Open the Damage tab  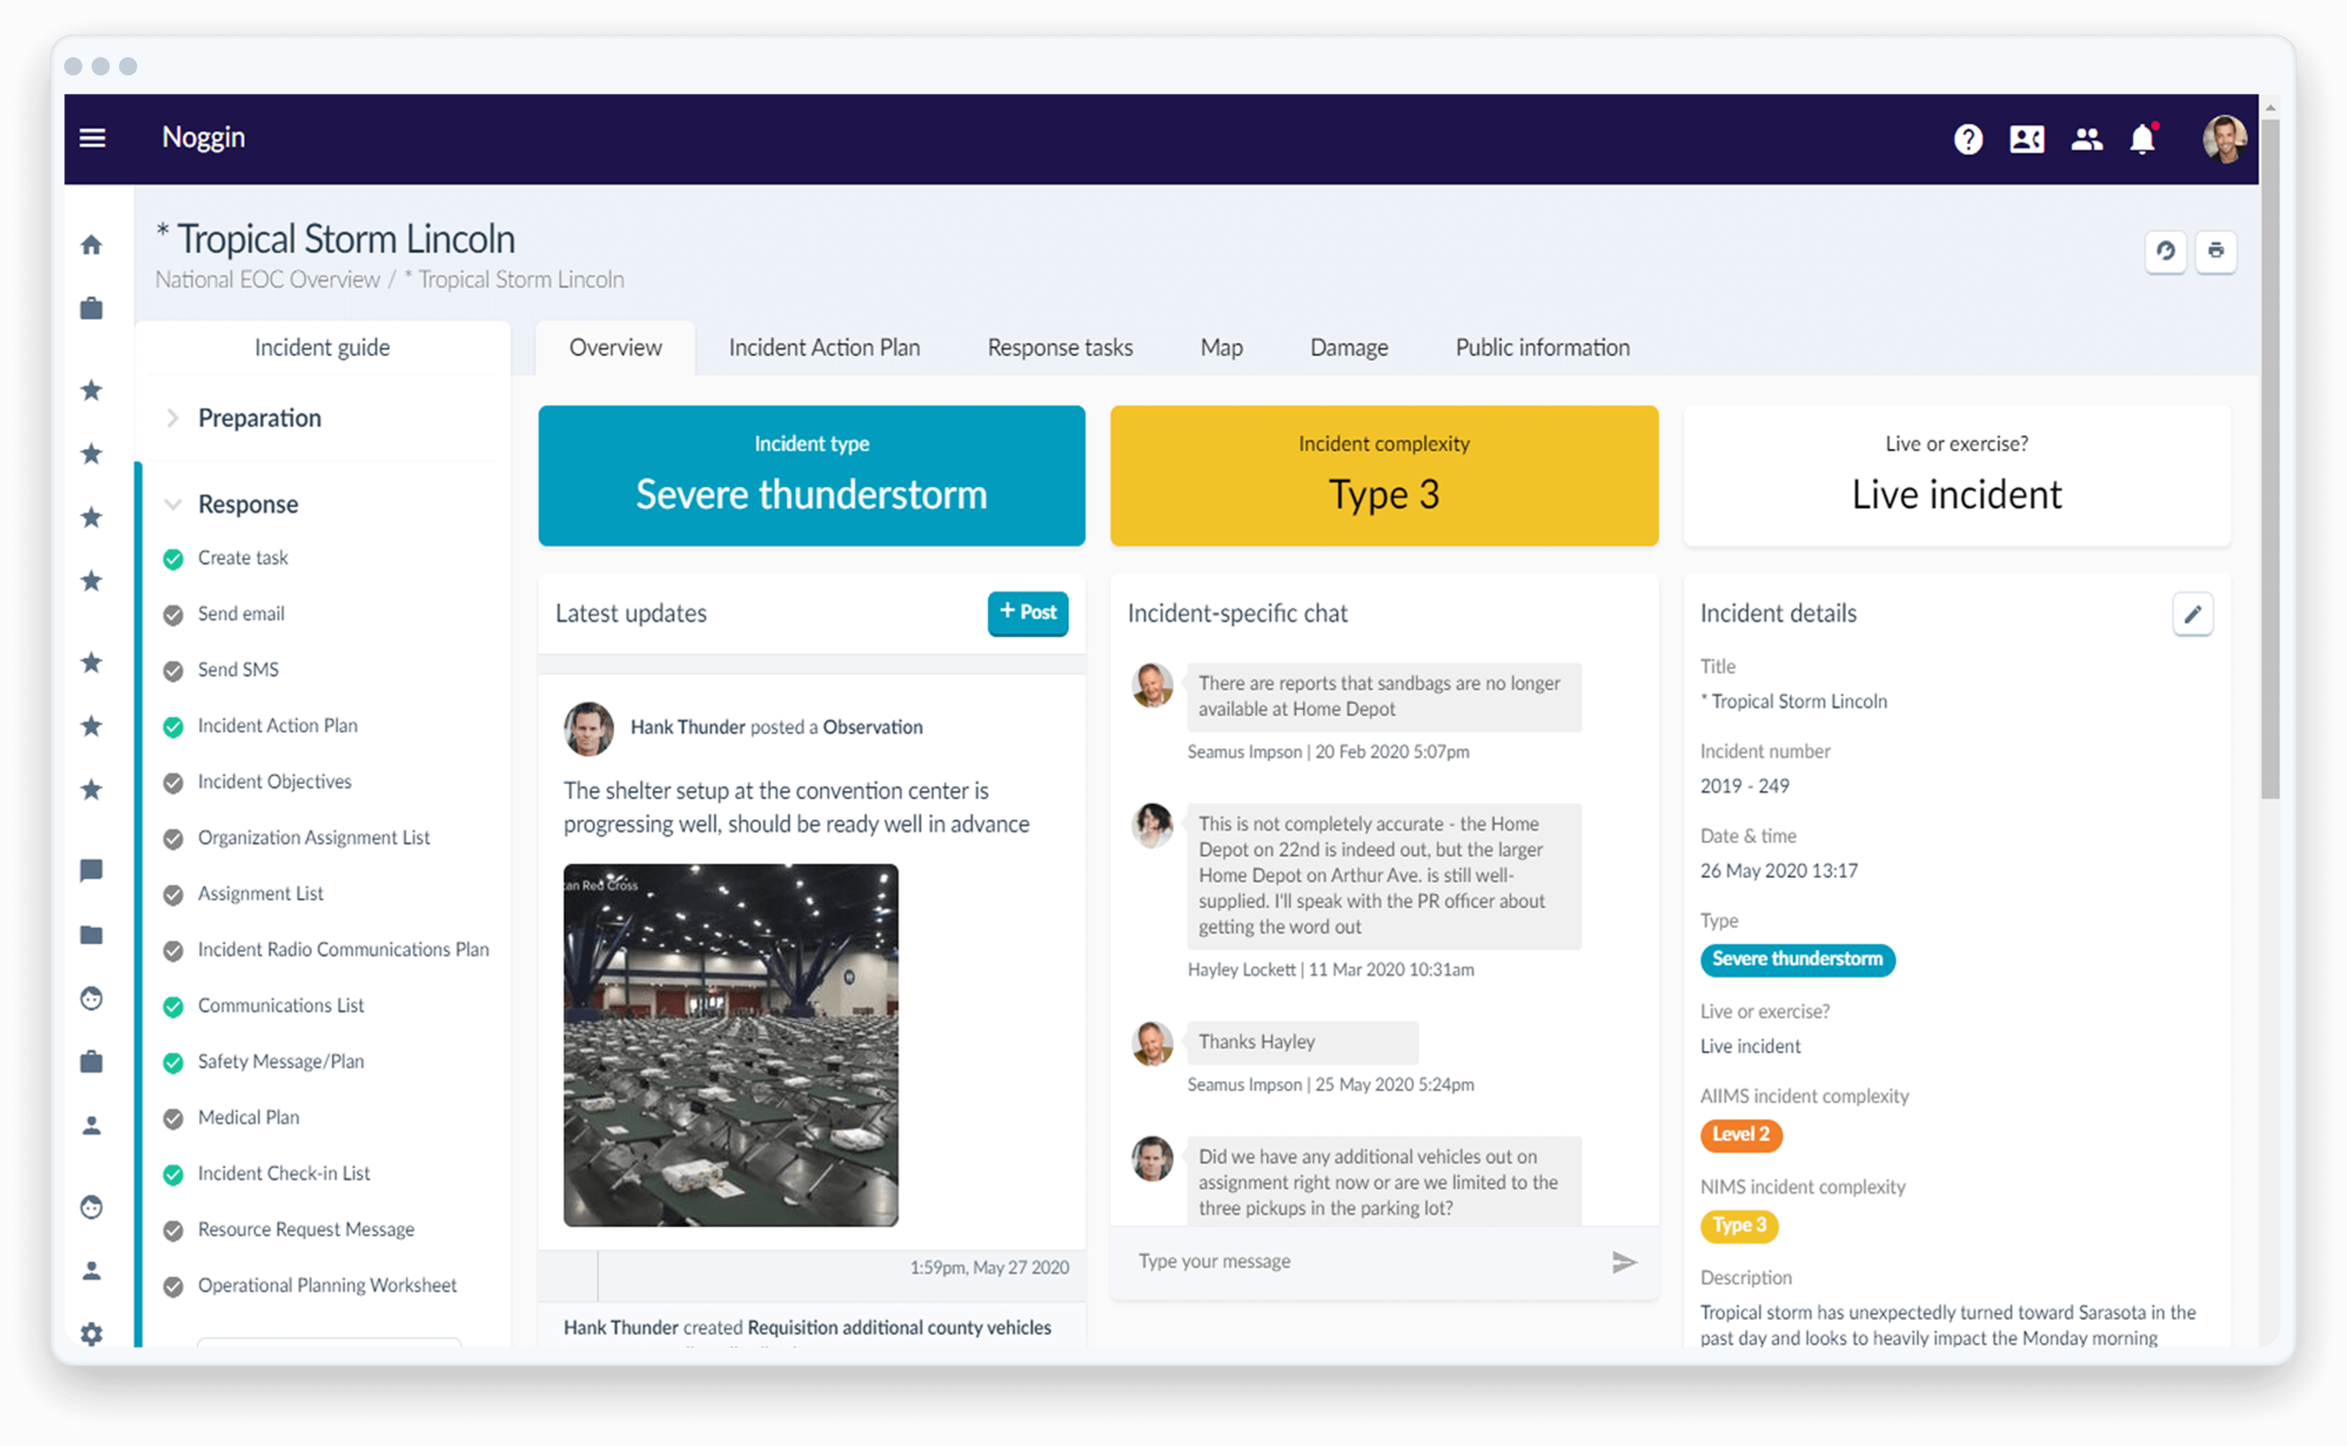(1348, 348)
